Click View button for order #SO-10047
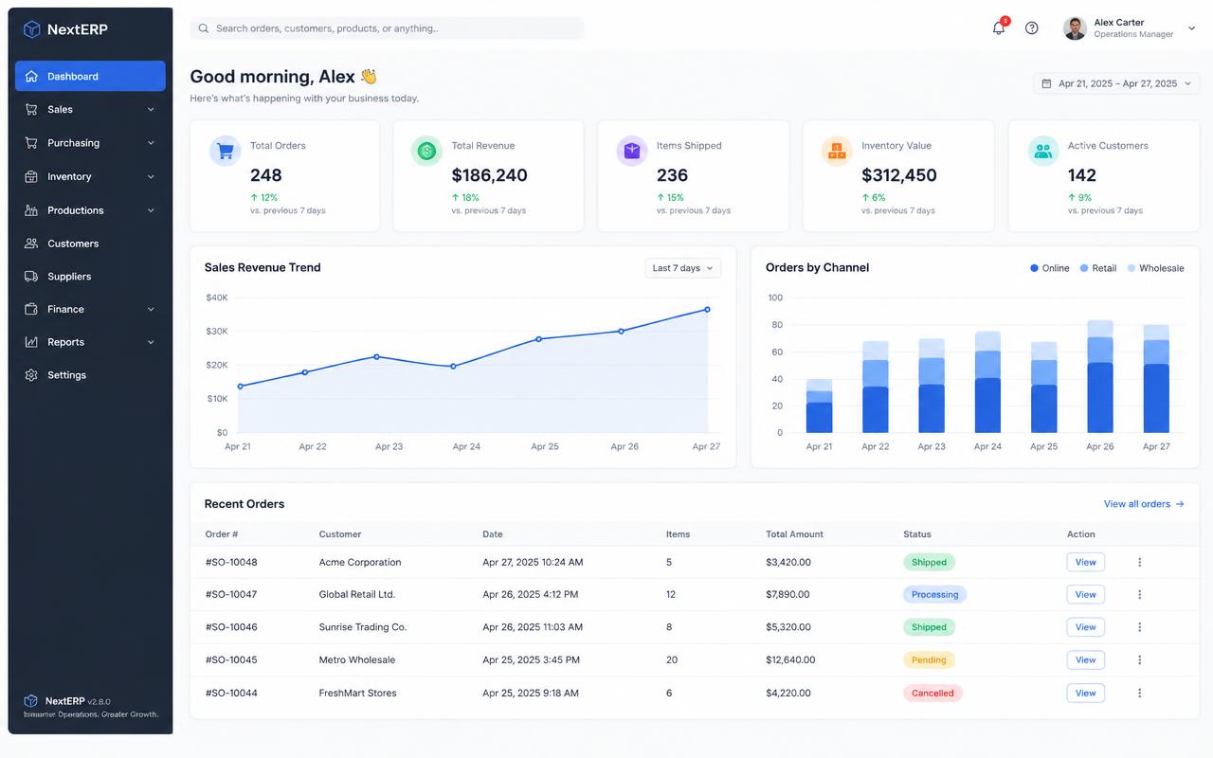 (x=1086, y=595)
